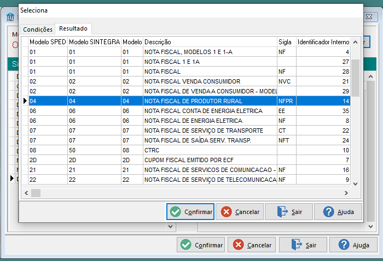
Task: Select highlighted row NOTA FISCAL DE PRODUTOR RURAL
Action: pyautogui.click(x=189, y=101)
